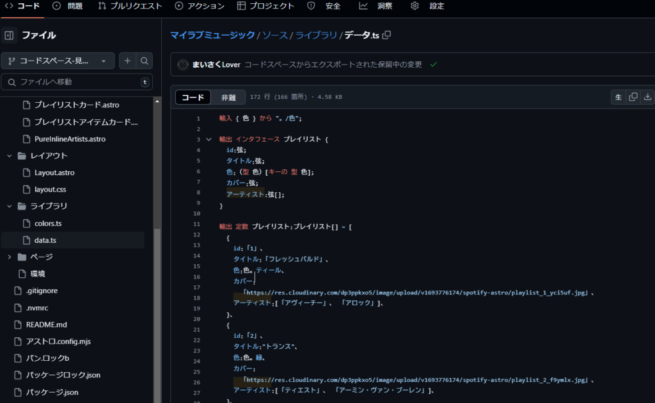Open パッケージロック.json file
This screenshot has width=655, height=403.
(x=63, y=375)
